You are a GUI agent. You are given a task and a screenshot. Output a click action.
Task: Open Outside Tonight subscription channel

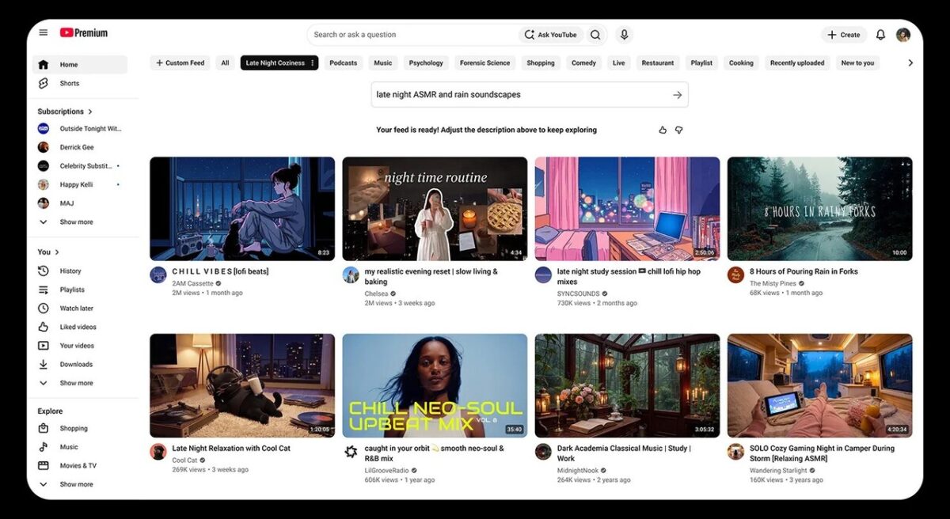pos(79,128)
